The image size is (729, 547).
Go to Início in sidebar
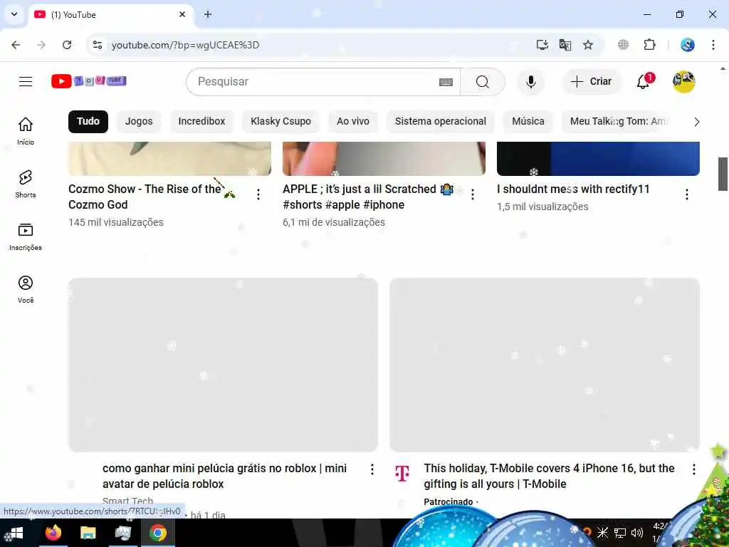[26, 131]
